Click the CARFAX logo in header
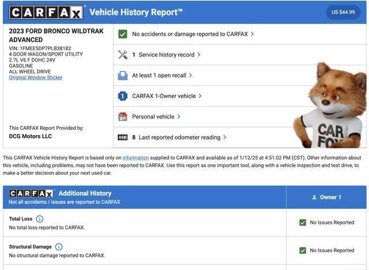The width and height of the screenshot is (369, 270). tap(46, 12)
